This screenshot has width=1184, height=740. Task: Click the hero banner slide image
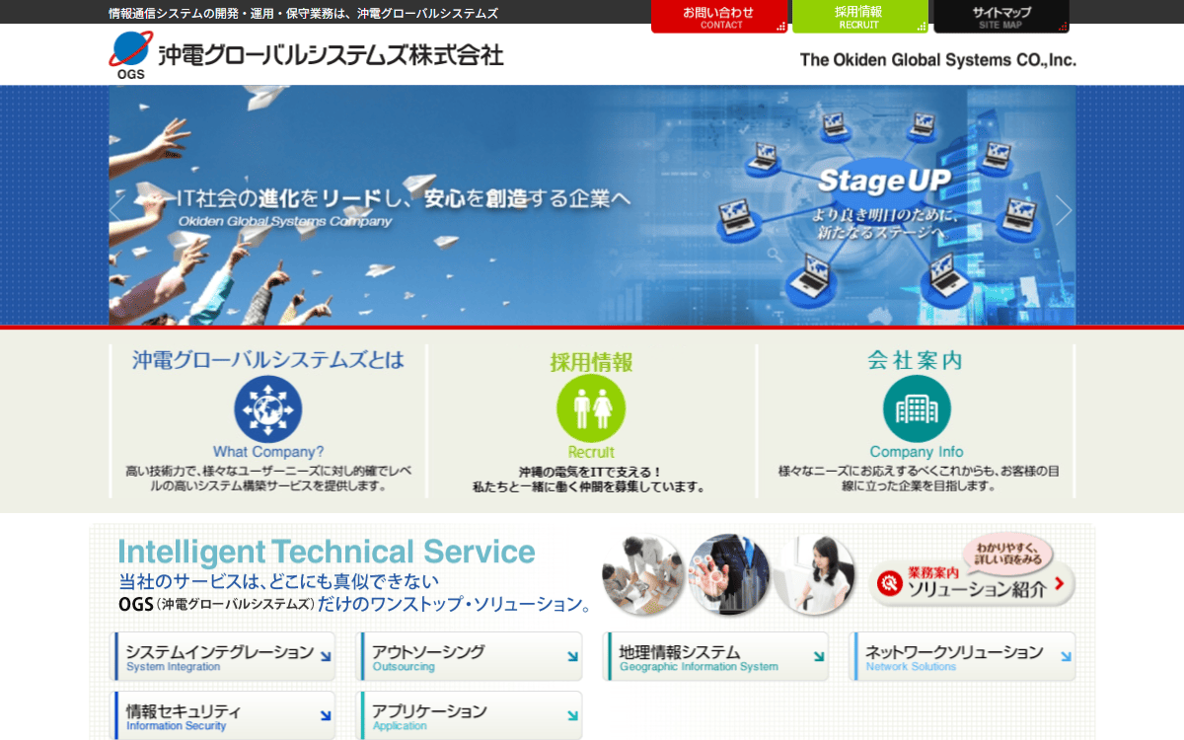[x=592, y=205]
